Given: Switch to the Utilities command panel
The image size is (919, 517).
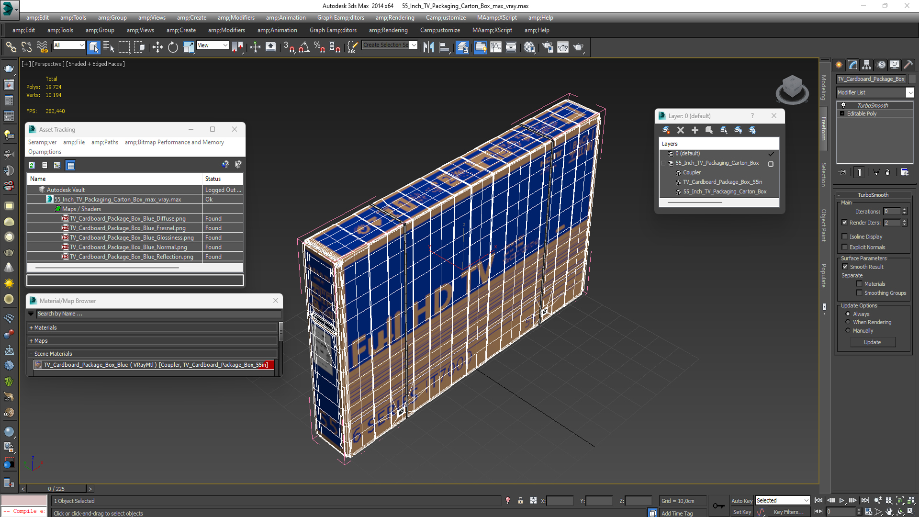Looking at the screenshot, I should pyautogui.click(x=908, y=65).
